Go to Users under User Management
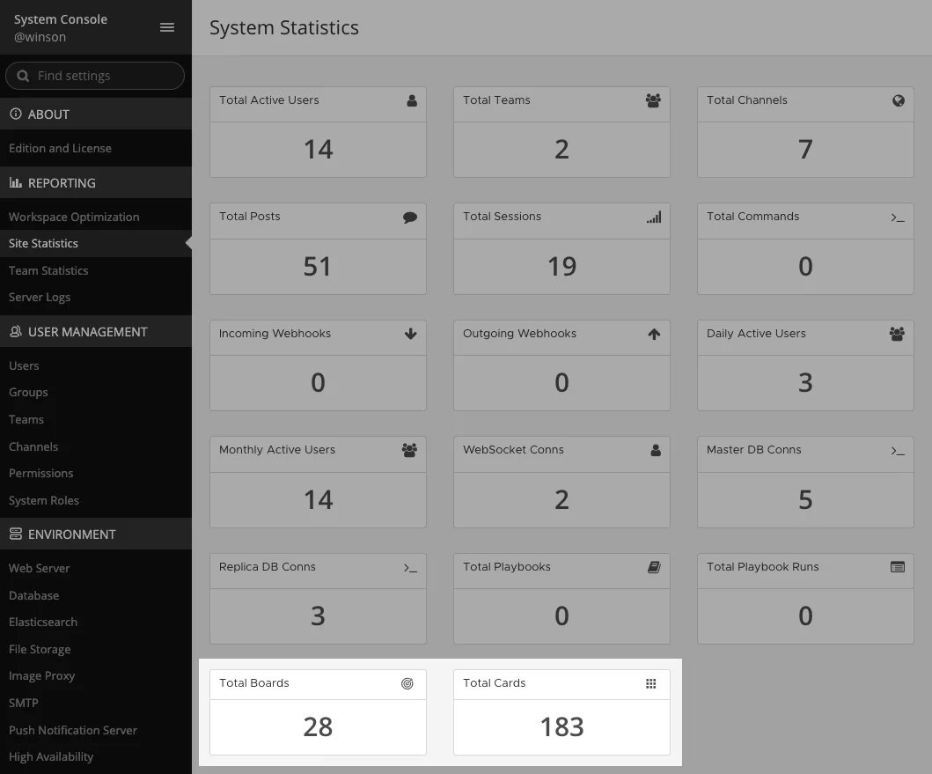Screen dimensions: 932x774 coord(24,366)
